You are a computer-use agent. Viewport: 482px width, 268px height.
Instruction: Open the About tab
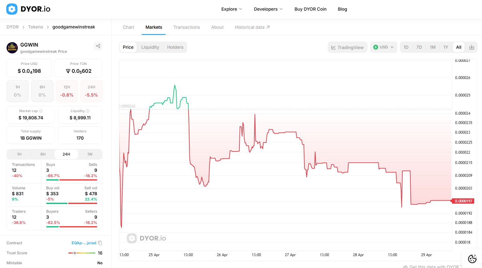217,27
